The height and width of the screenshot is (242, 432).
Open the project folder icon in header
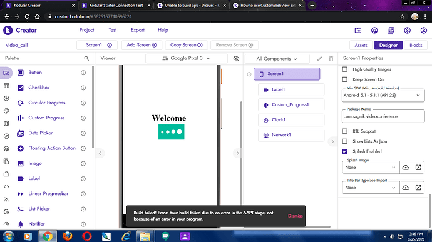(x=358, y=30)
